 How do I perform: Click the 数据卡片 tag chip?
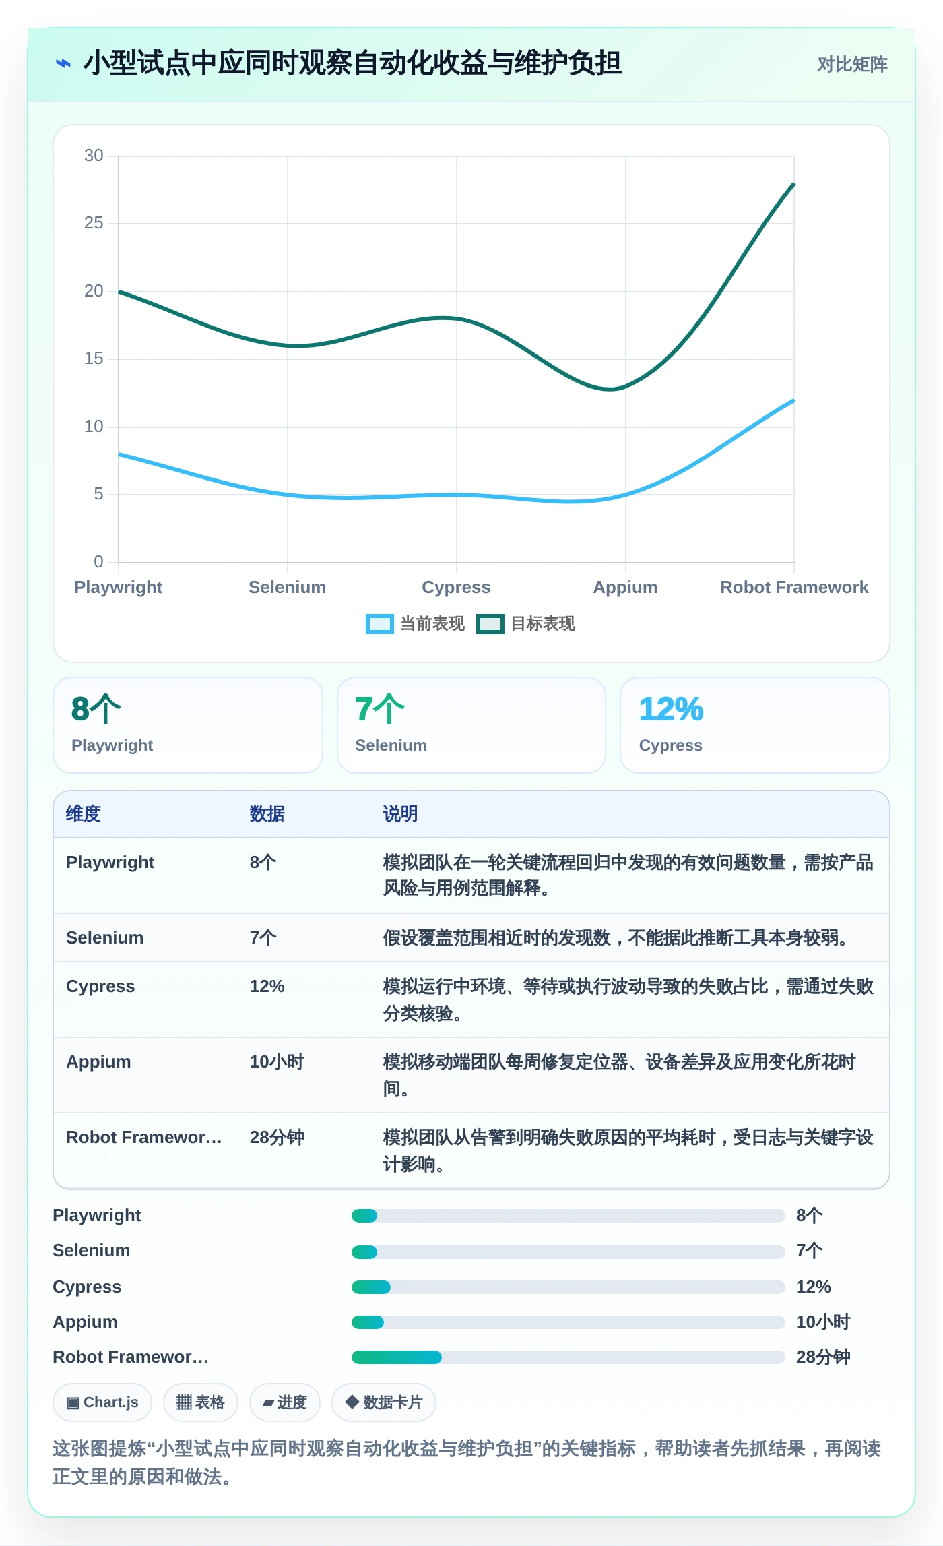point(383,1402)
